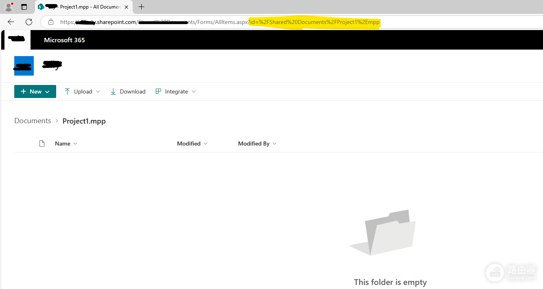Select the Project1.mpp browser tab
543x289 pixels.
pyautogui.click(x=83, y=7)
